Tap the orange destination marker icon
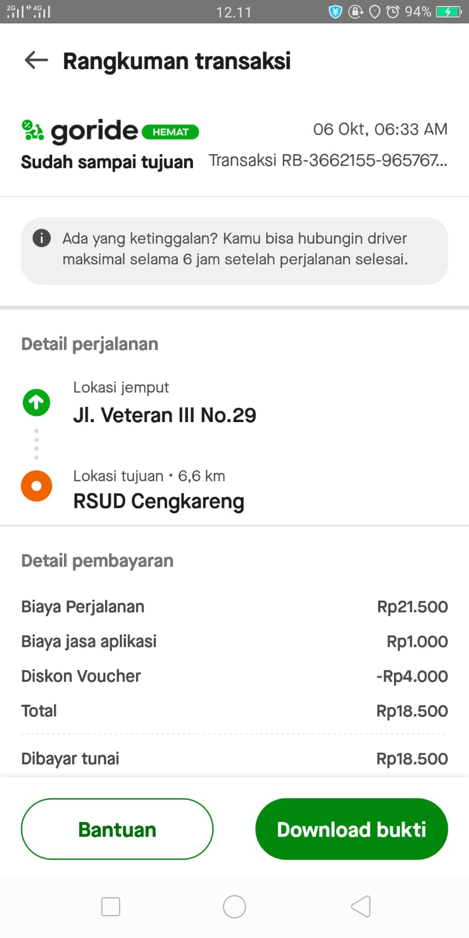The width and height of the screenshot is (469, 938). point(36,486)
